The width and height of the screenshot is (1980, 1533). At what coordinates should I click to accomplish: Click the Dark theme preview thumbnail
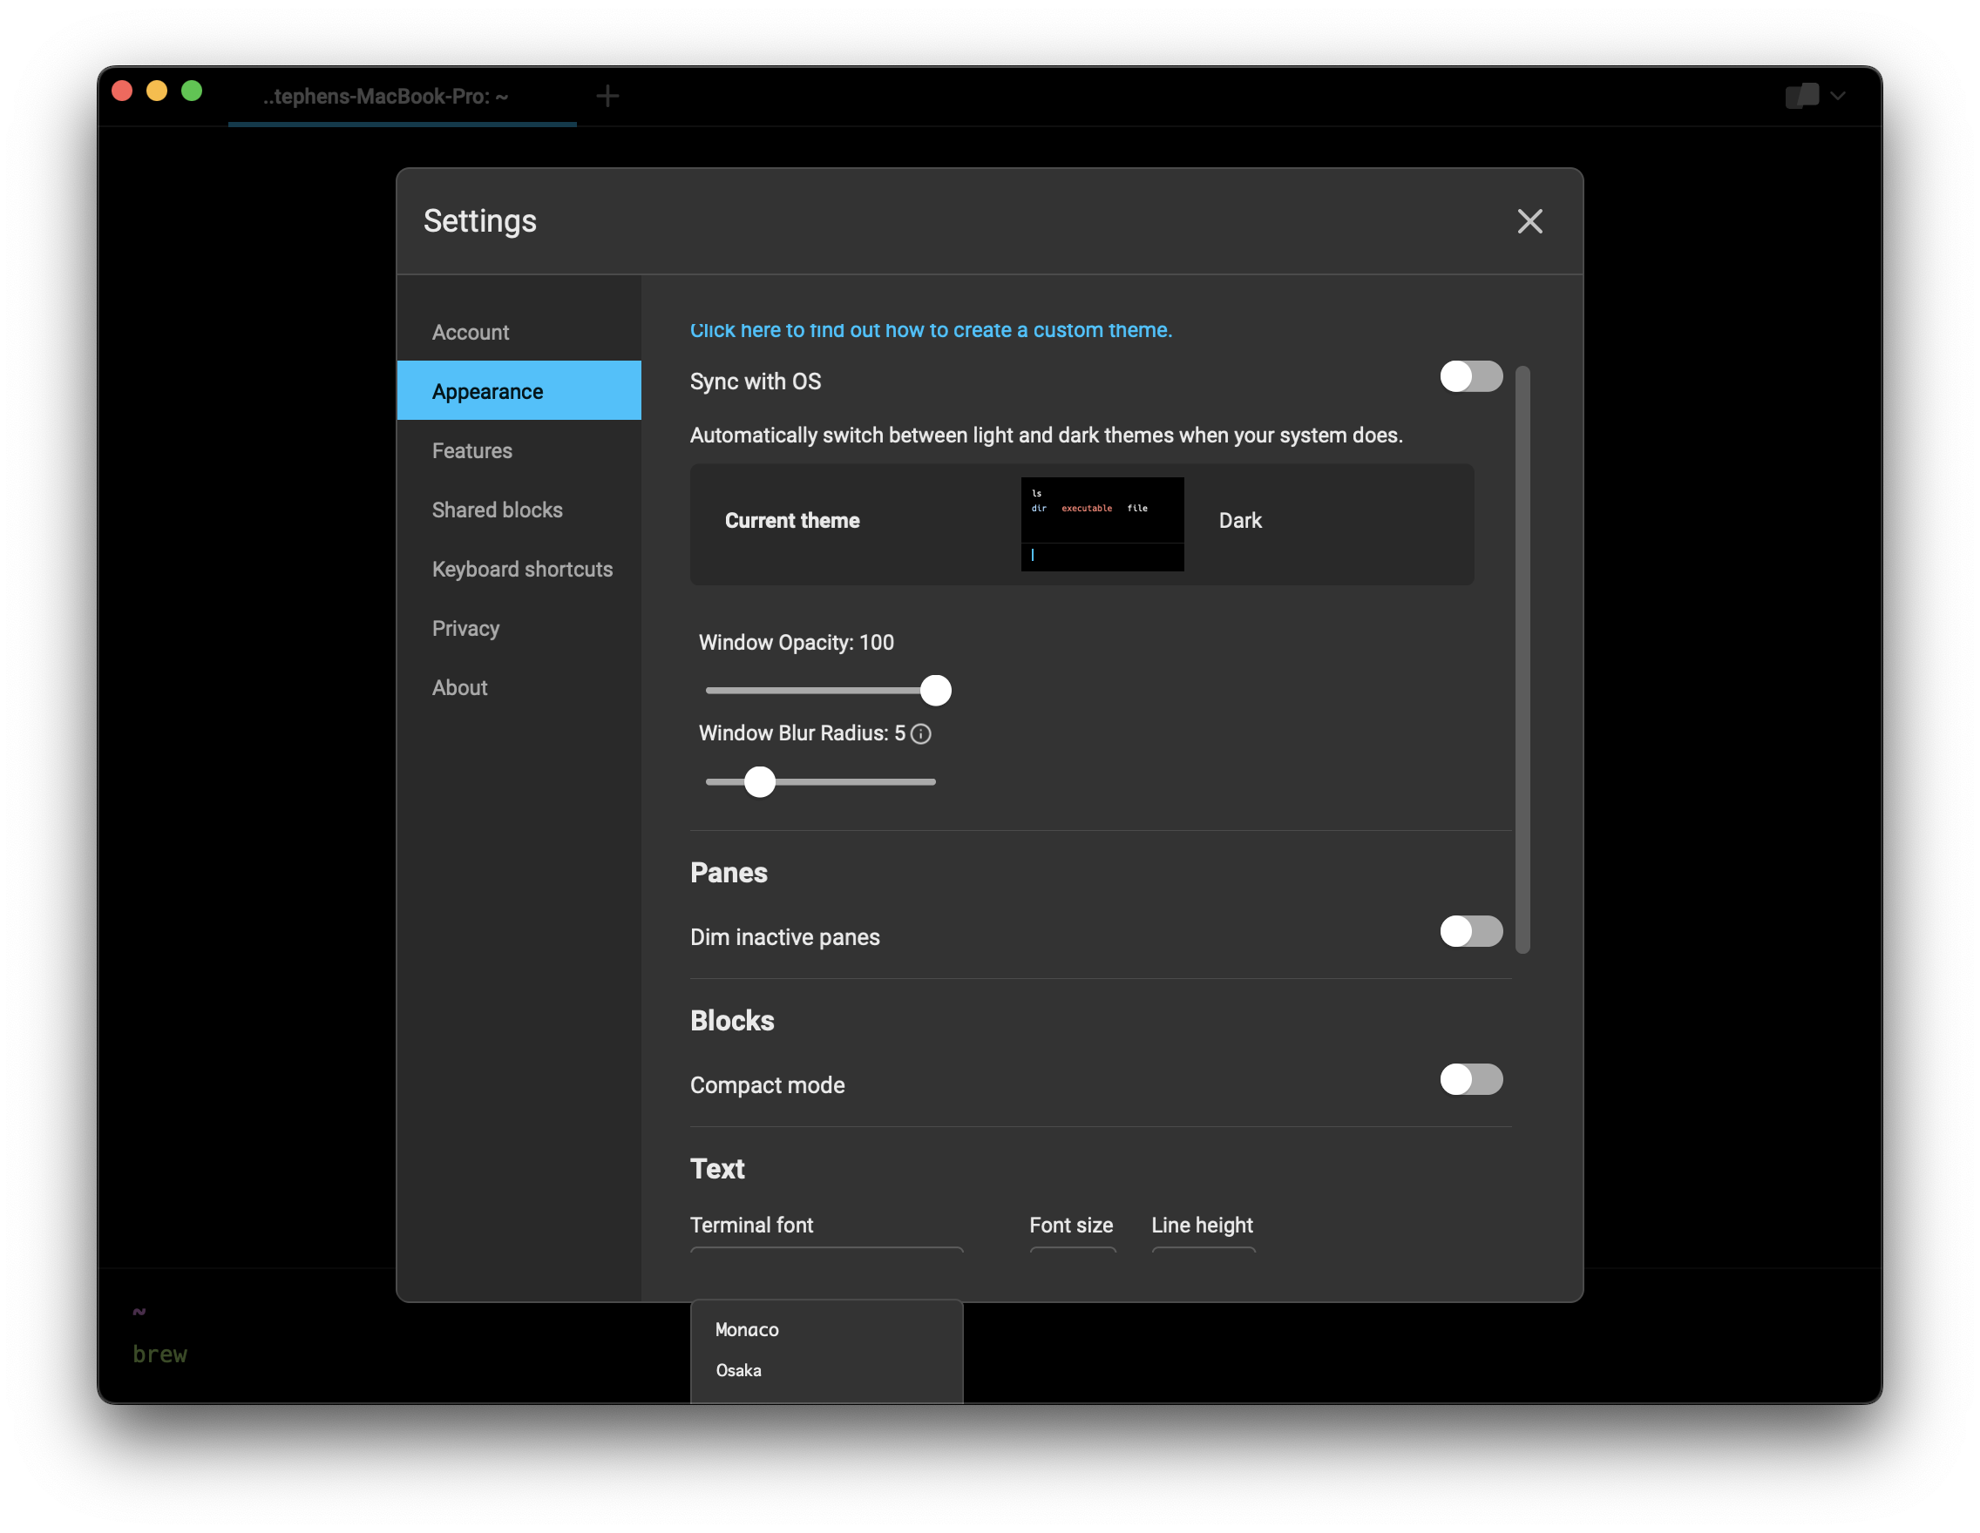click(x=1102, y=524)
